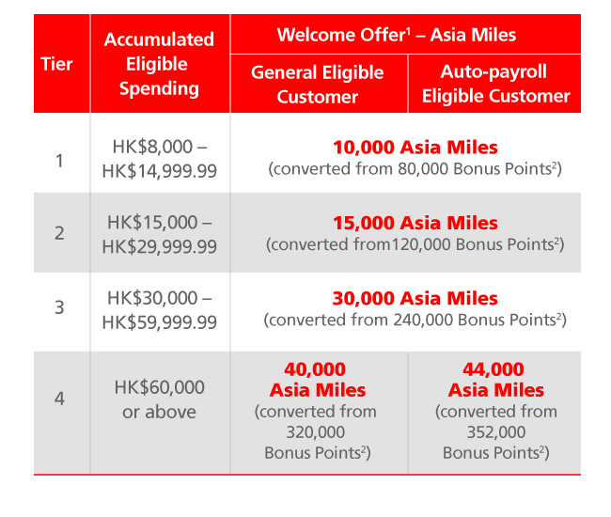Select the HK$30,000 – HK$59,999.99 spending range
Viewport: 611px width, 517px height.
pyautogui.click(x=161, y=309)
